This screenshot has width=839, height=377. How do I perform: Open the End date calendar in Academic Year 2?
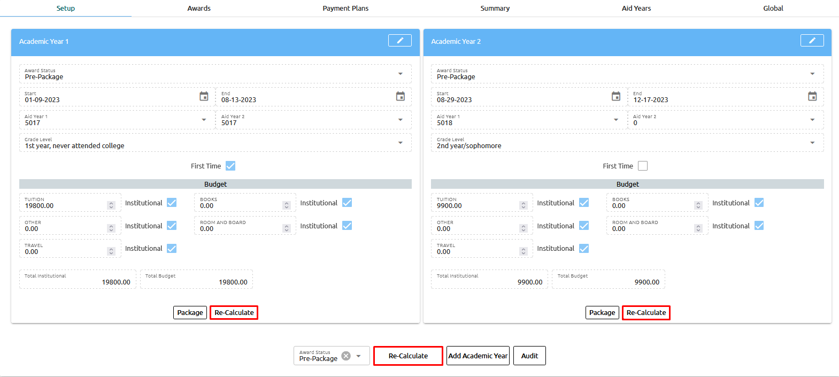click(812, 96)
